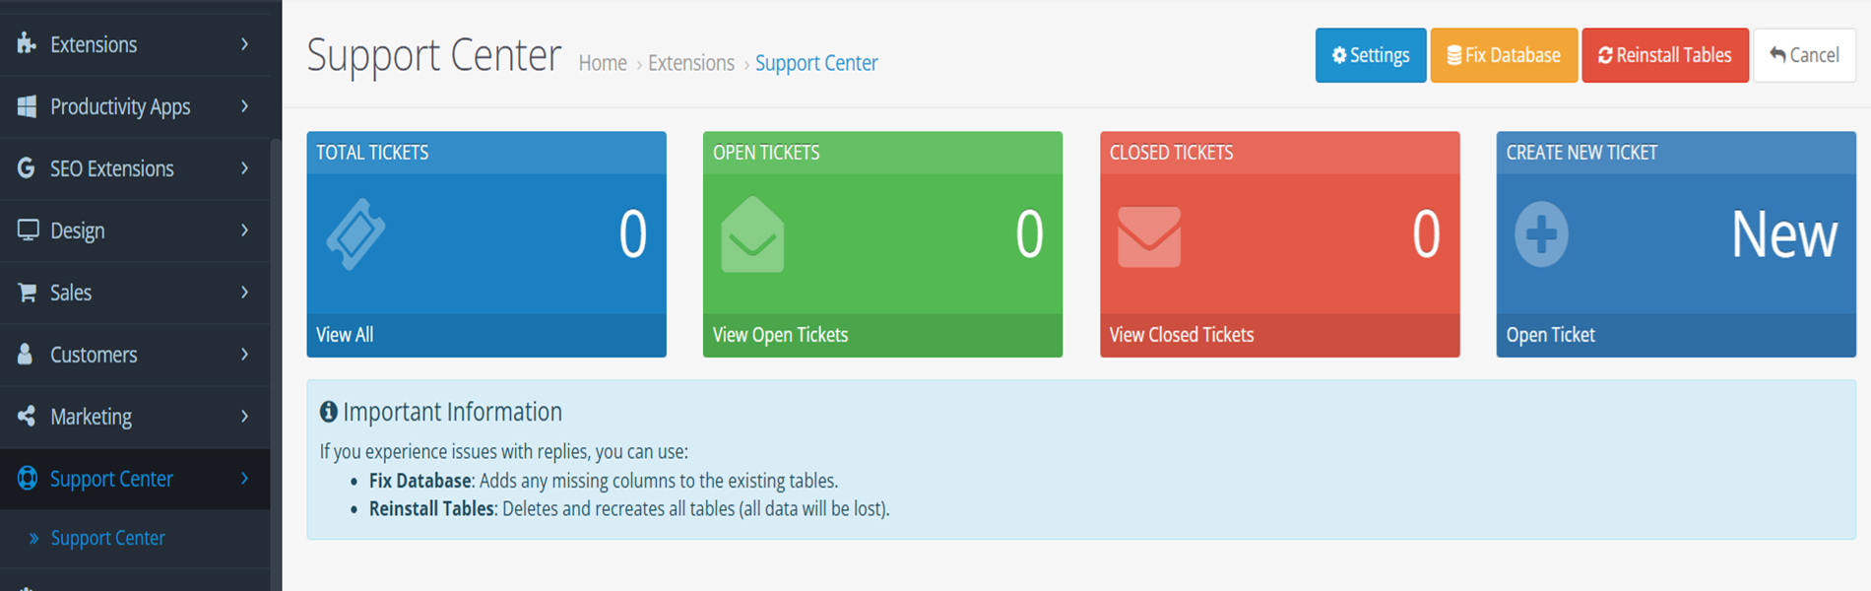This screenshot has height=591, width=1871.
Task: Expand the Productivity Apps menu chevron
Action: pyautogui.click(x=245, y=106)
